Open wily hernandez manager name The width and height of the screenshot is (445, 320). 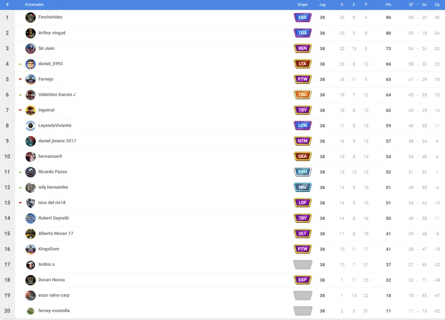coord(53,187)
